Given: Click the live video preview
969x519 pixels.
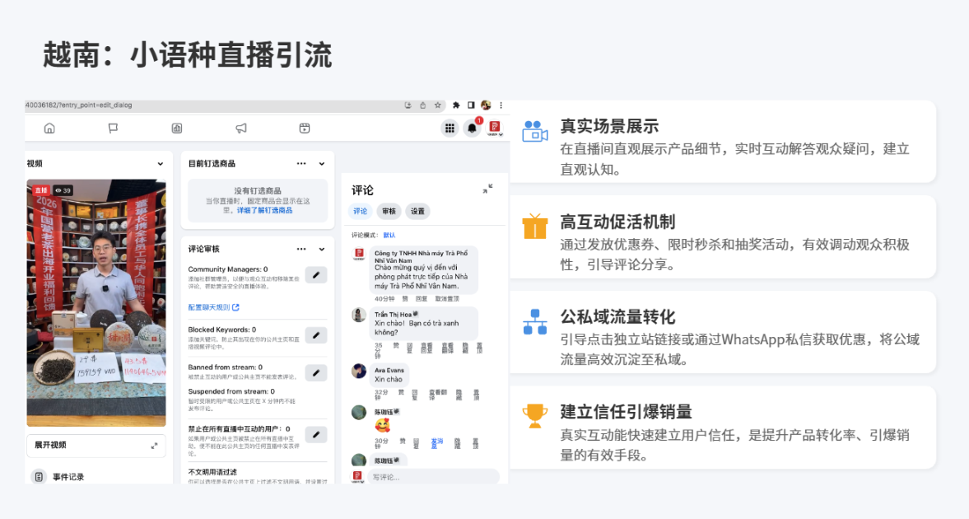Looking at the screenshot, I should coord(96,303).
